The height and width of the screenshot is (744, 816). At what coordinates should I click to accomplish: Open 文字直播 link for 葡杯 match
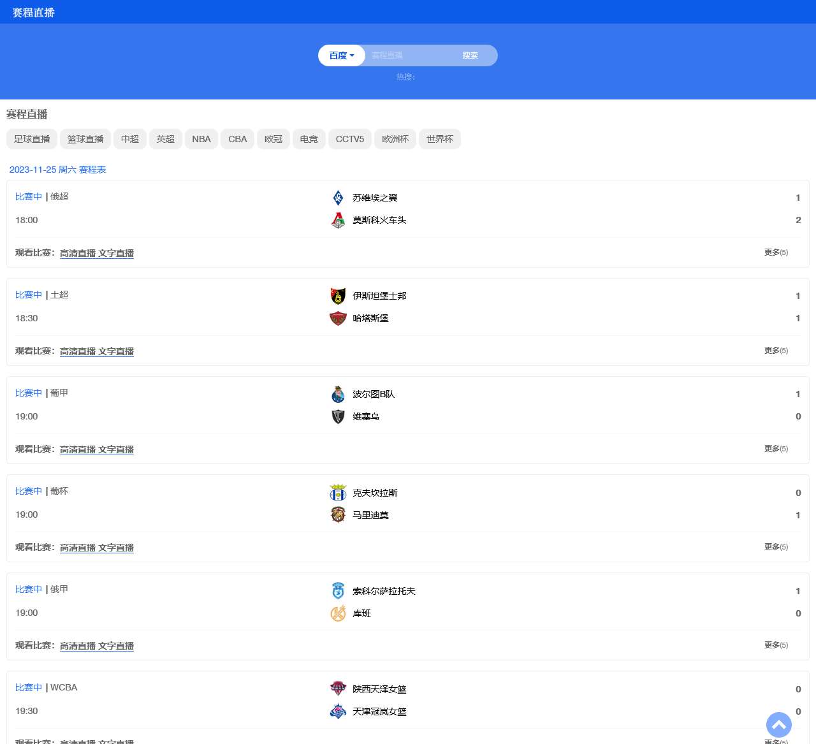coord(116,548)
